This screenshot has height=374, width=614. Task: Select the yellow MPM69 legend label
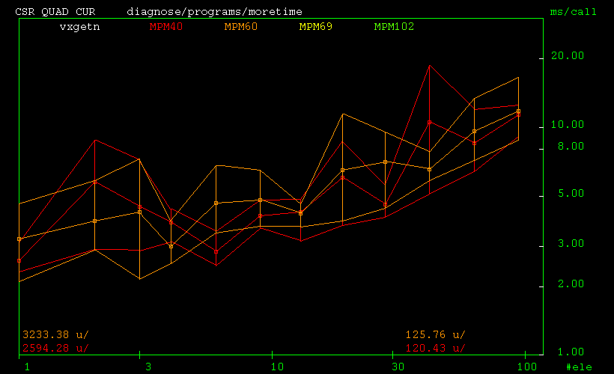pyautogui.click(x=316, y=27)
